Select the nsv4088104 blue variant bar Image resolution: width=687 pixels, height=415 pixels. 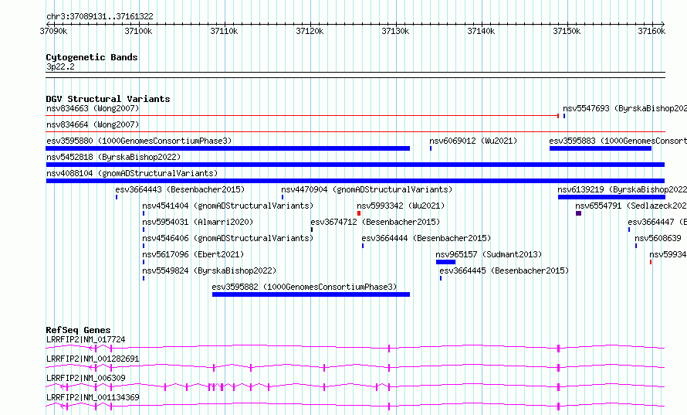pyautogui.click(x=355, y=181)
